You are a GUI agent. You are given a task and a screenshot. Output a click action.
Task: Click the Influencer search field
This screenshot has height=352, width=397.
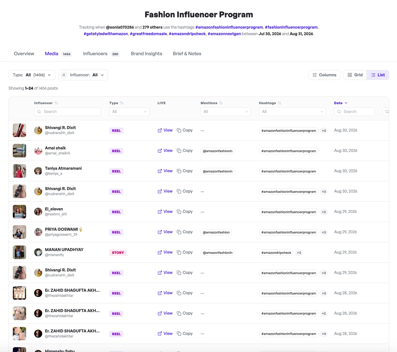(x=68, y=112)
